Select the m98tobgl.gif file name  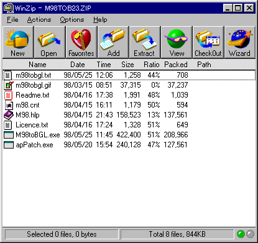pyautogui.click(x=34, y=85)
